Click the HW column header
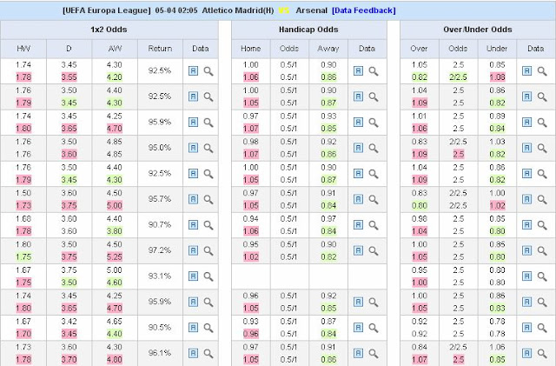This screenshot has width=556, height=366. 23,49
